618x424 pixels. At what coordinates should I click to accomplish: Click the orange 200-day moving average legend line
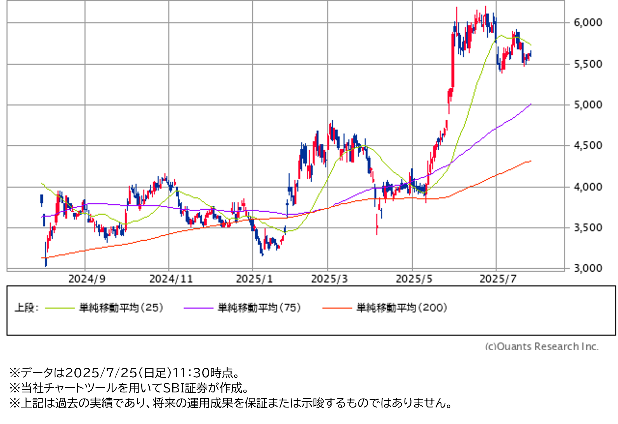[337, 308]
